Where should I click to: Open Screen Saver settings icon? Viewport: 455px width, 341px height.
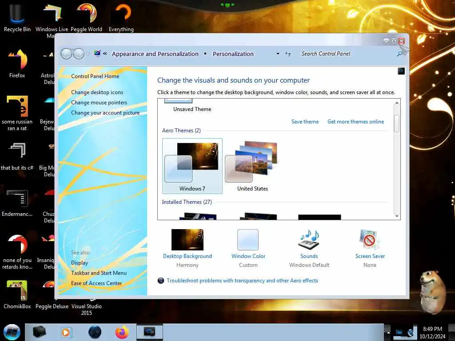click(x=370, y=239)
